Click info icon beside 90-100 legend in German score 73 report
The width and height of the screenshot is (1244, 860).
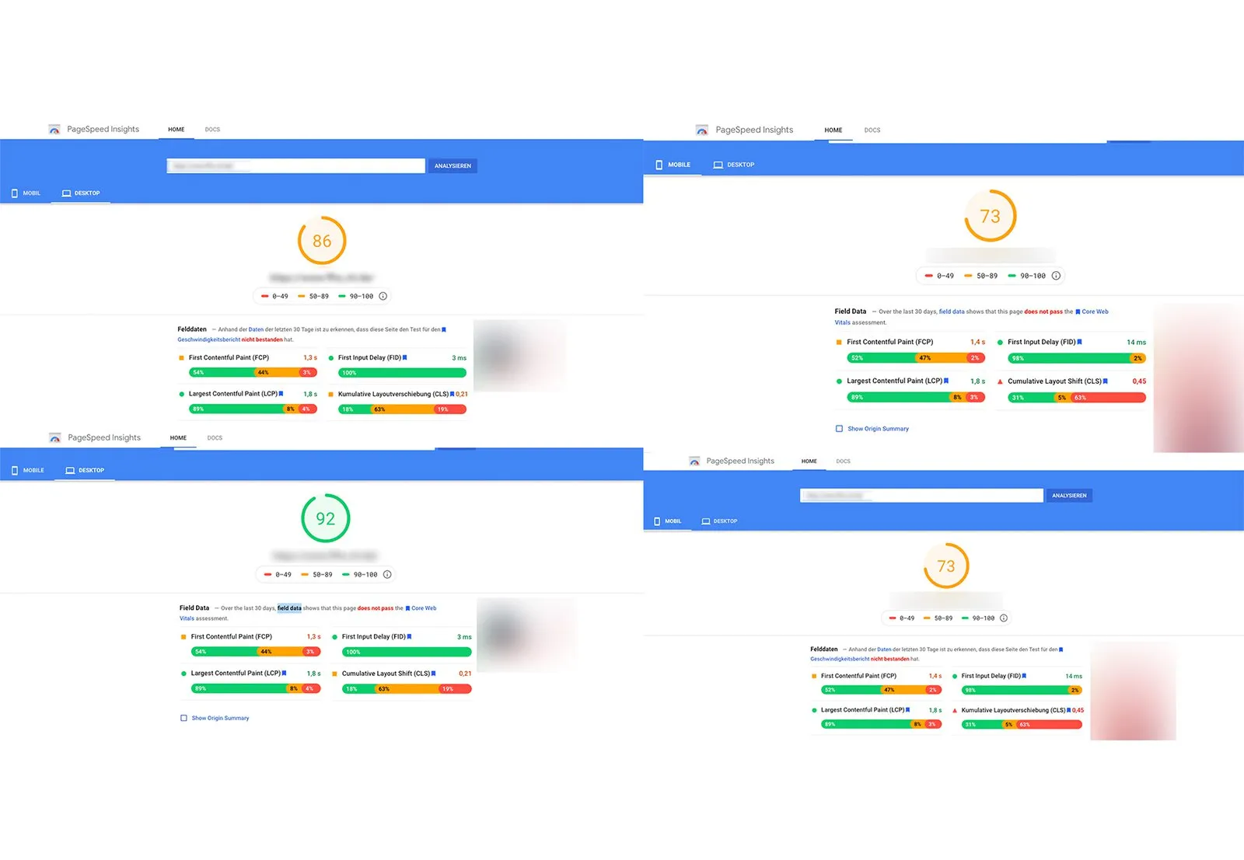pos(1004,618)
